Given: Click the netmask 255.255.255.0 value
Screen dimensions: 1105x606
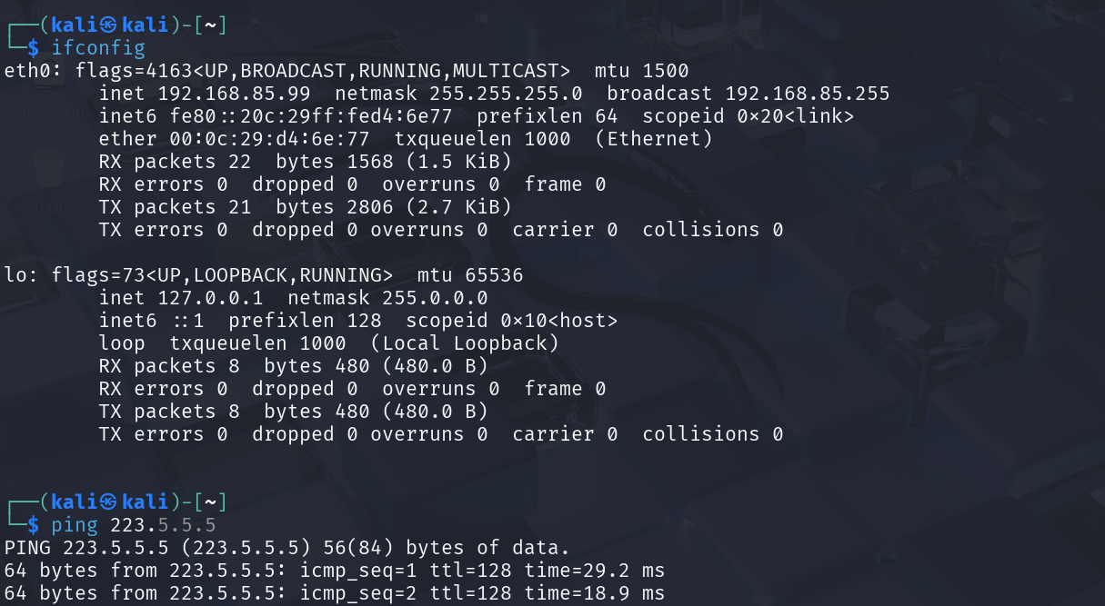Looking at the screenshot, I should click(x=506, y=93).
